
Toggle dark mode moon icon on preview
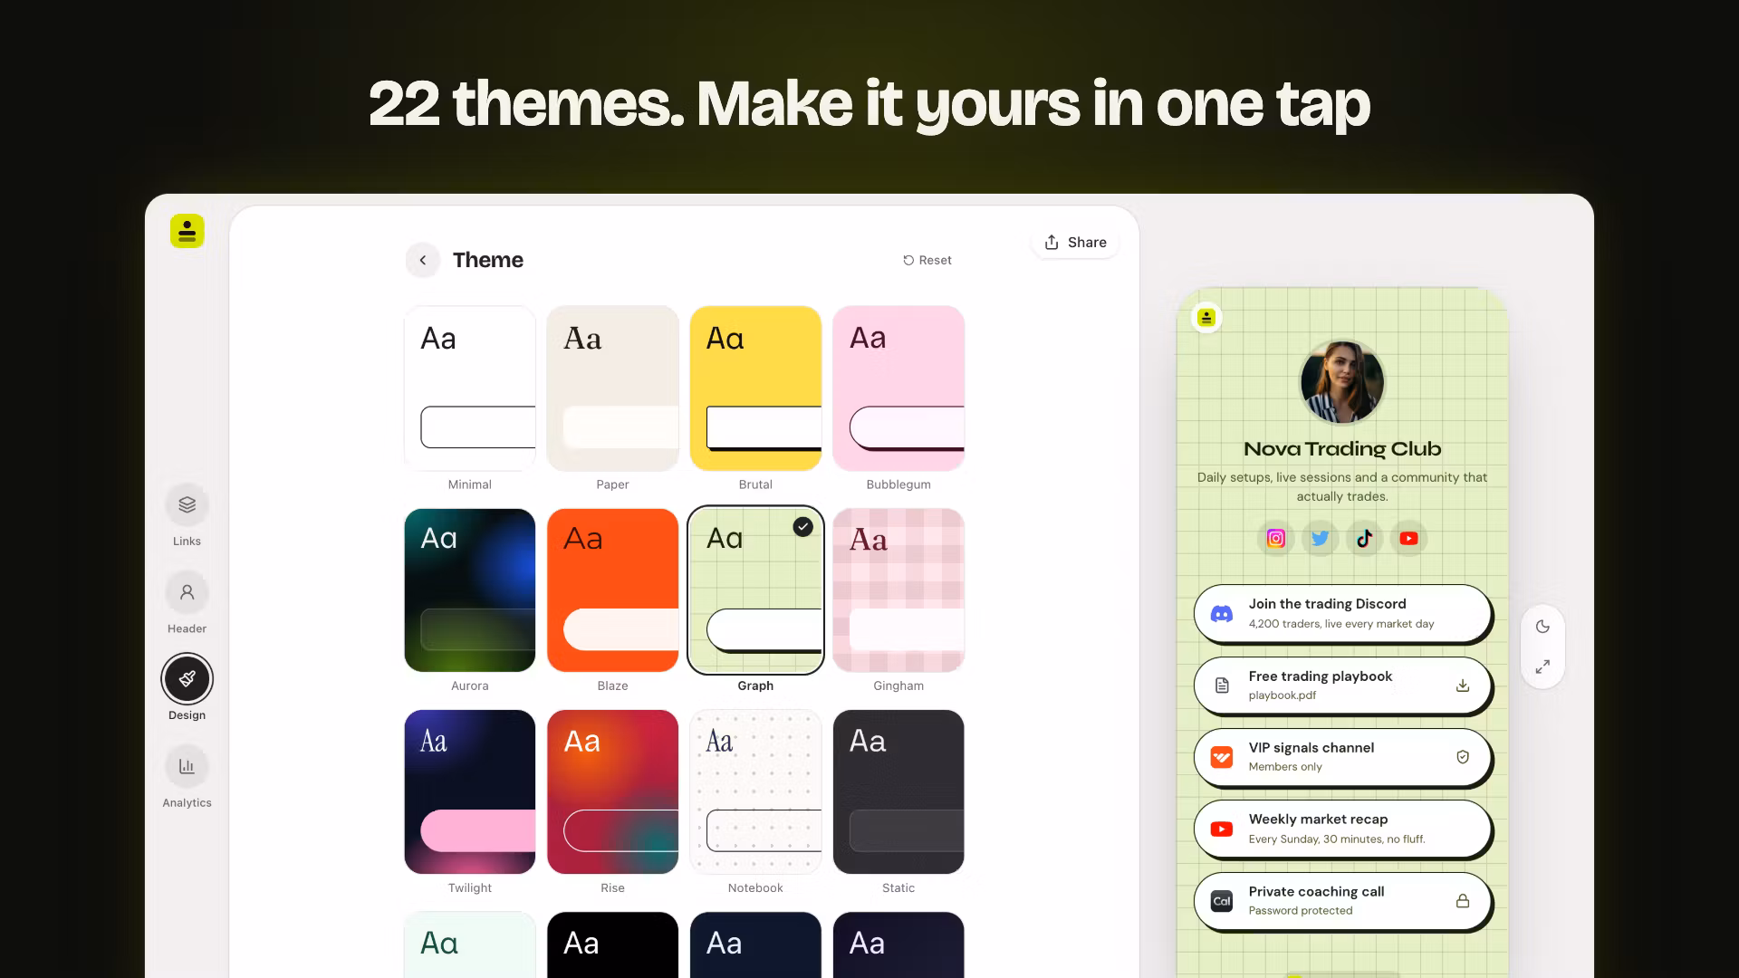(x=1542, y=627)
